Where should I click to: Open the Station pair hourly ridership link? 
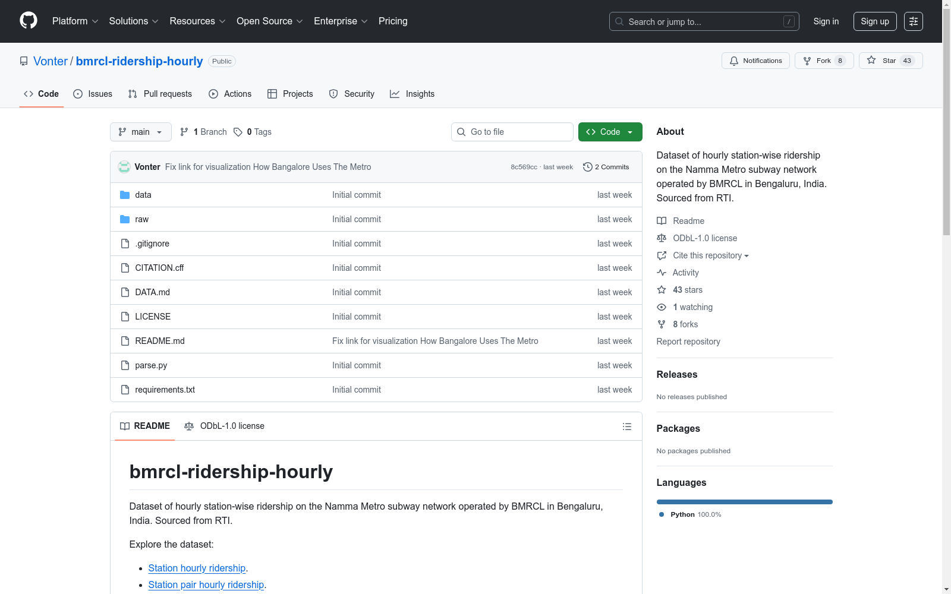tap(206, 585)
